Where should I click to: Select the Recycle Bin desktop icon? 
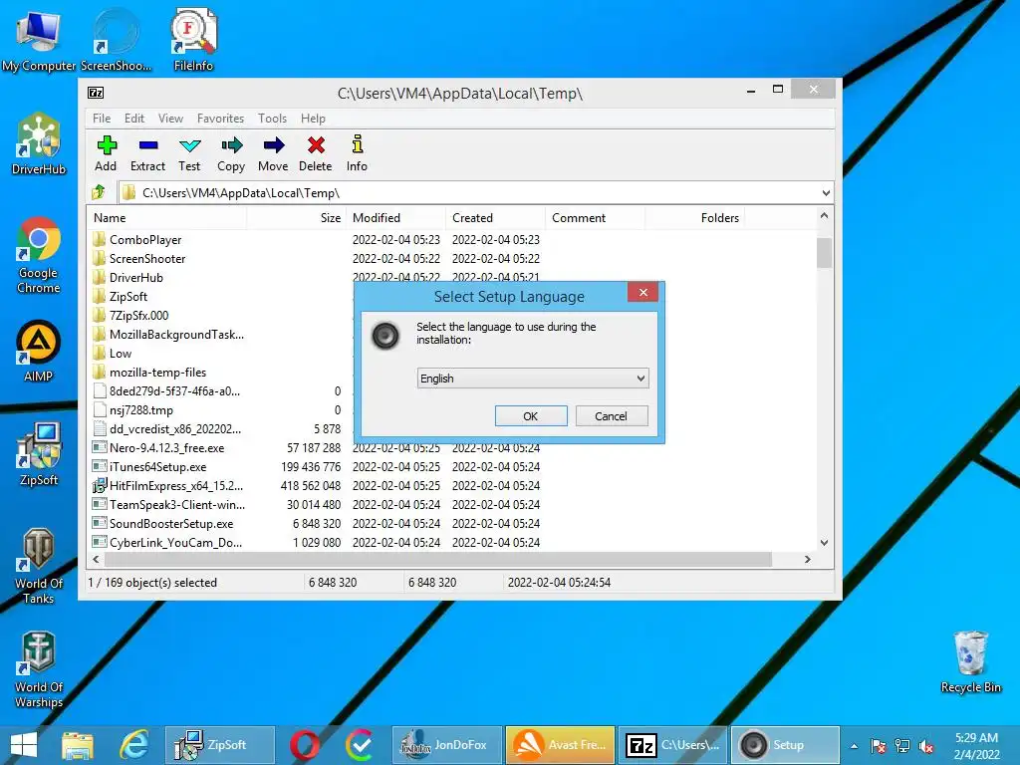[x=970, y=662]
